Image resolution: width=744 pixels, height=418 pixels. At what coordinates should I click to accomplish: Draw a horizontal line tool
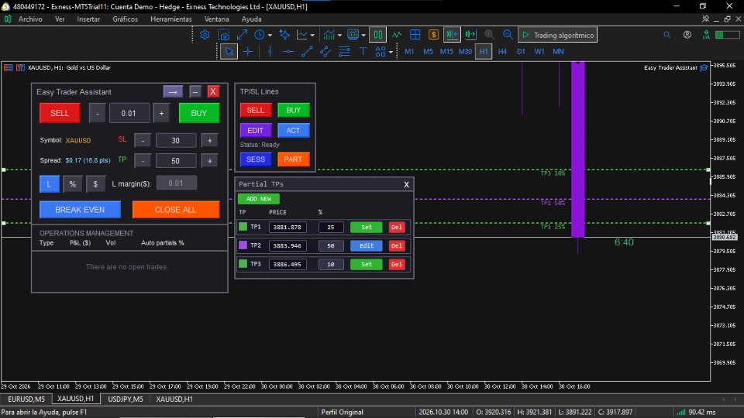(x=288, y=52)
